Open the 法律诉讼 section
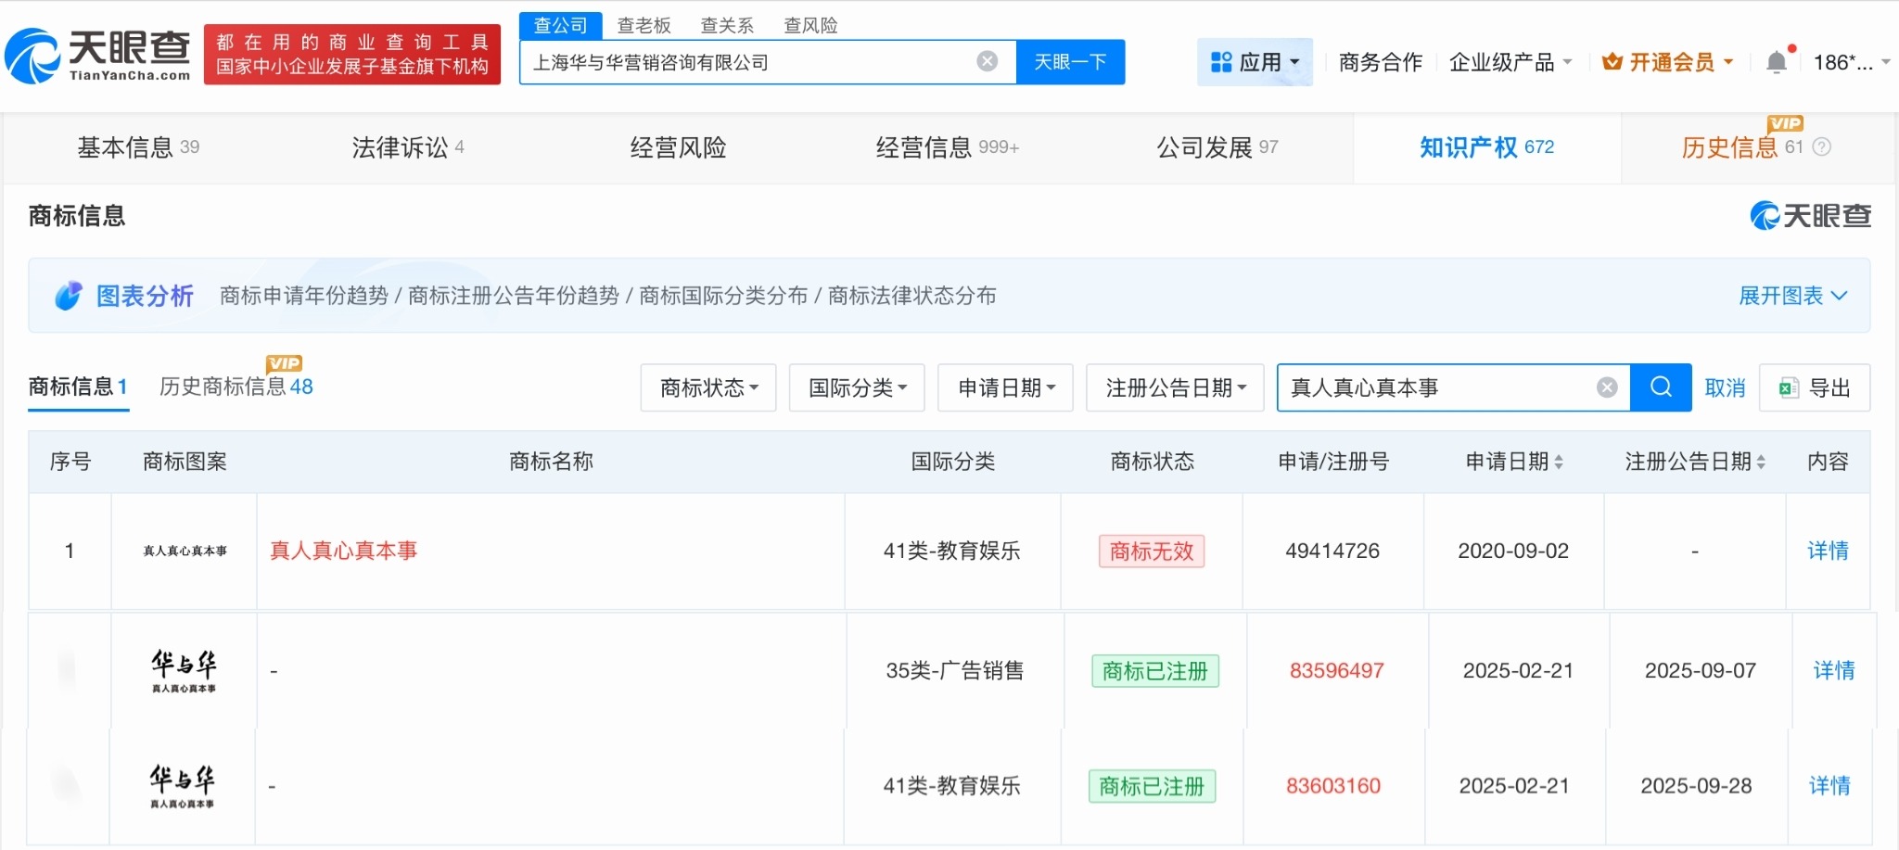 [x=399, y=146]
